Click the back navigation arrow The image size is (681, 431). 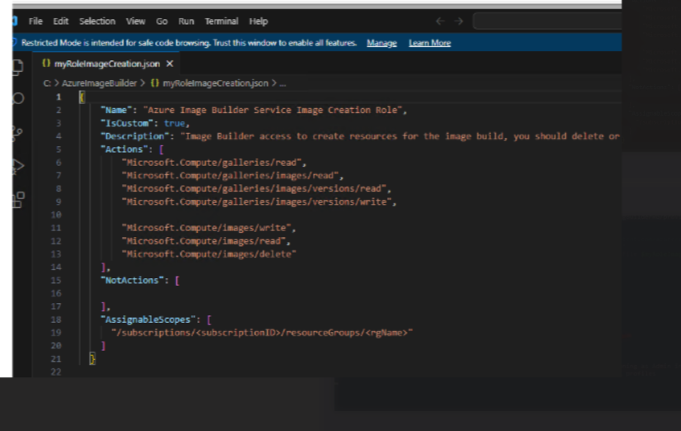(439, 21)
